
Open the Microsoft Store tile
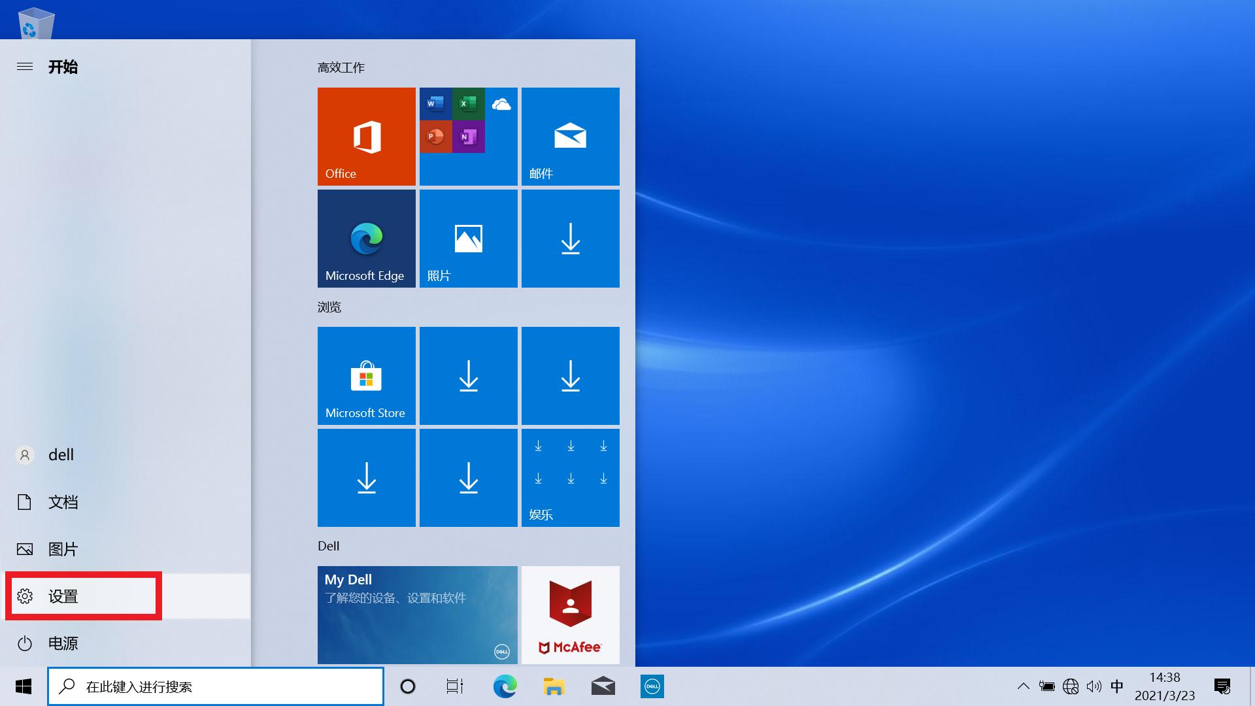[x=366, y=375]
